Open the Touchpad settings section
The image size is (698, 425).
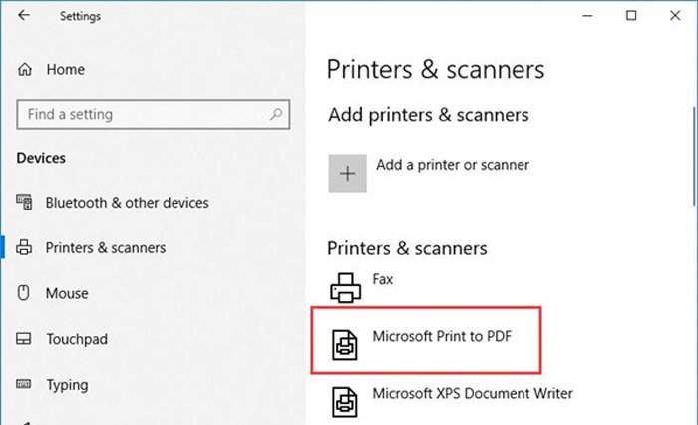pyautogui.click(x=77, y=339)
